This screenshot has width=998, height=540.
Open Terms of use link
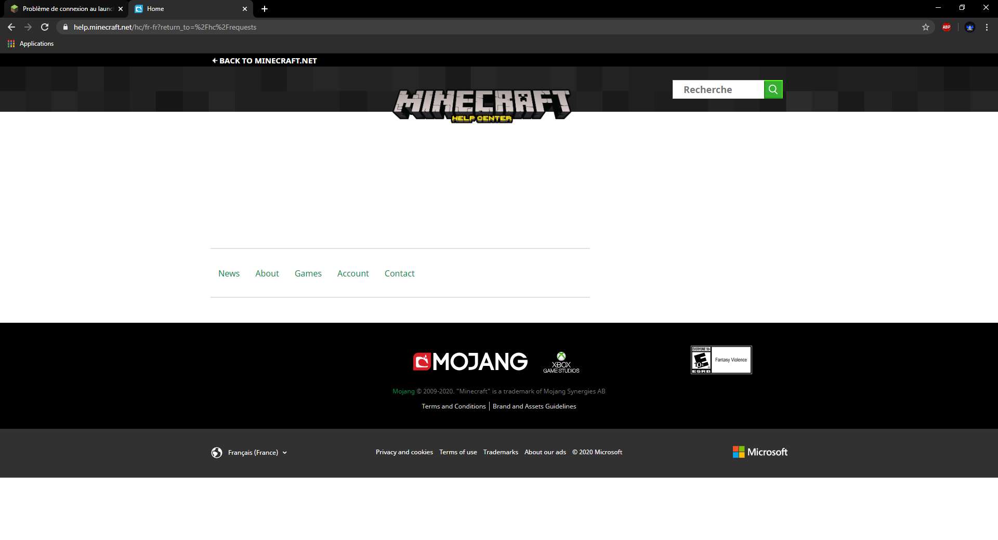[458, 452]
